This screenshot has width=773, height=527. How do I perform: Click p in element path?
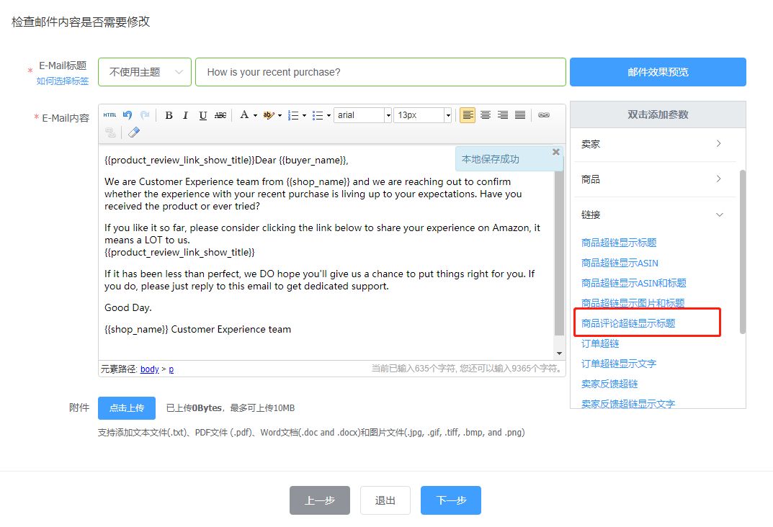pyautogui.click(x=171, y=369)
